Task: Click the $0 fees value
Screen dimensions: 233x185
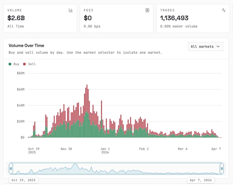Action: coord(88,18)
